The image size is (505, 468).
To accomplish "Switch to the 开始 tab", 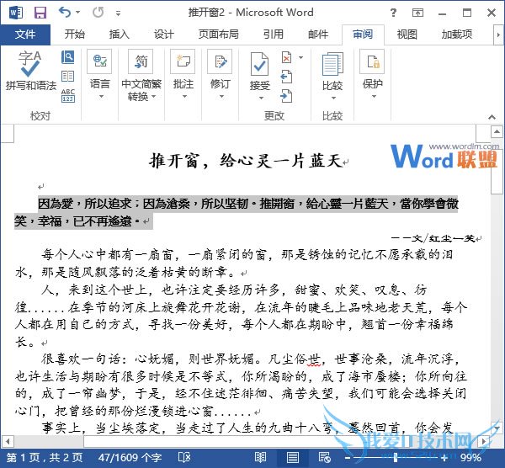I will point(74,35).
